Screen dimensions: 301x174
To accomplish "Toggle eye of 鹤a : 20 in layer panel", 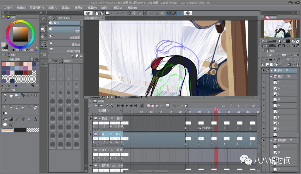I will pyautogui.click(x=263, y=71).
